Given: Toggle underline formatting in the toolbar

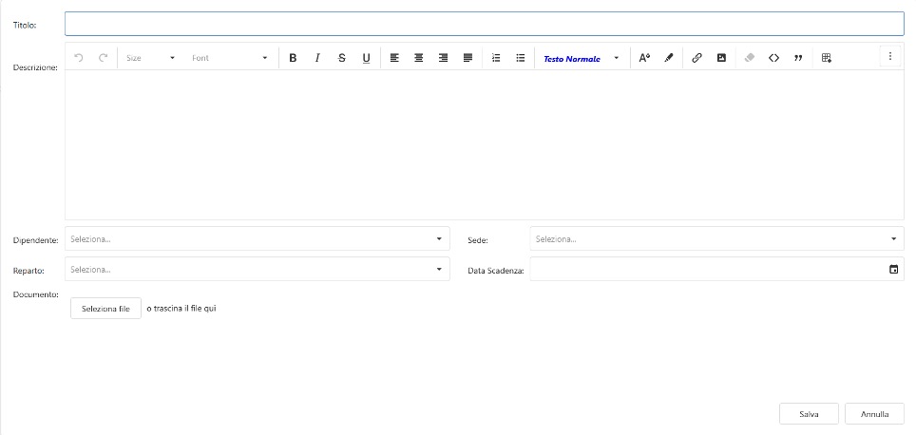Looking at the screenshot, I should [366, 58].
